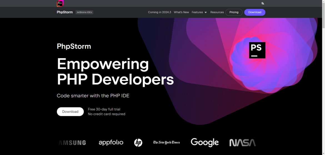Open the Coming in 2024.3 page

[159, 12]
